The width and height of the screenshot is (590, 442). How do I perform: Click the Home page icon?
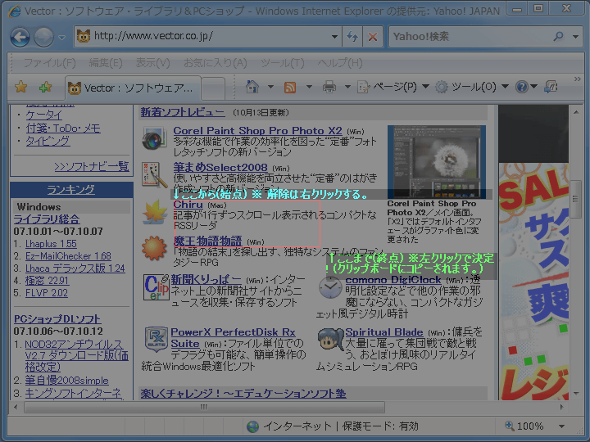point(252,88)
